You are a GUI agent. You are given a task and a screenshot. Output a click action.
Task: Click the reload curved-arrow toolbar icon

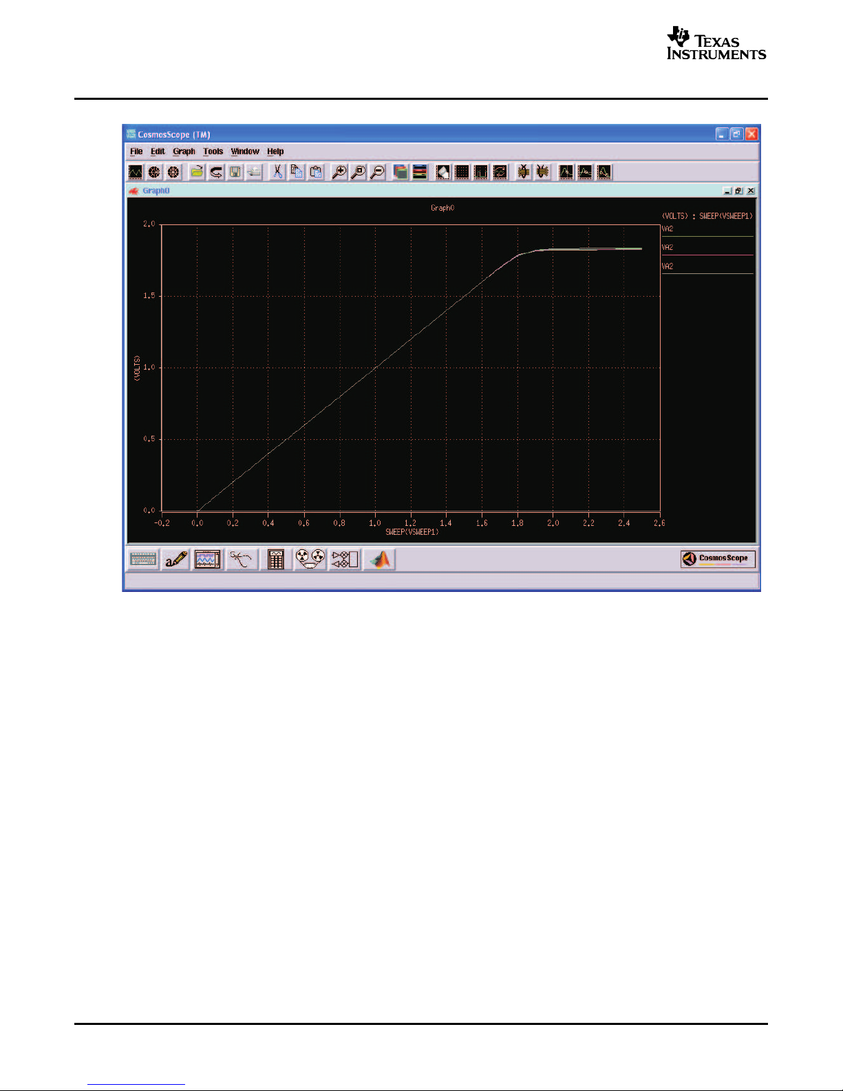216,172
